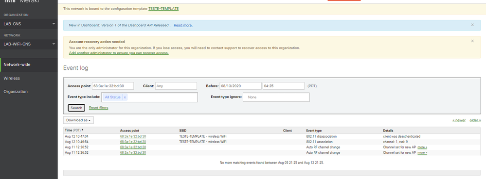Image resolution: width=486 pixels, height=179 pixels.
Task: Go to older events
Action: 475,120
